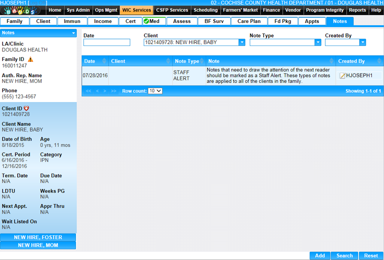Click the Date filter input field
This screenshot has height=260, width=384.
(106, 43)
